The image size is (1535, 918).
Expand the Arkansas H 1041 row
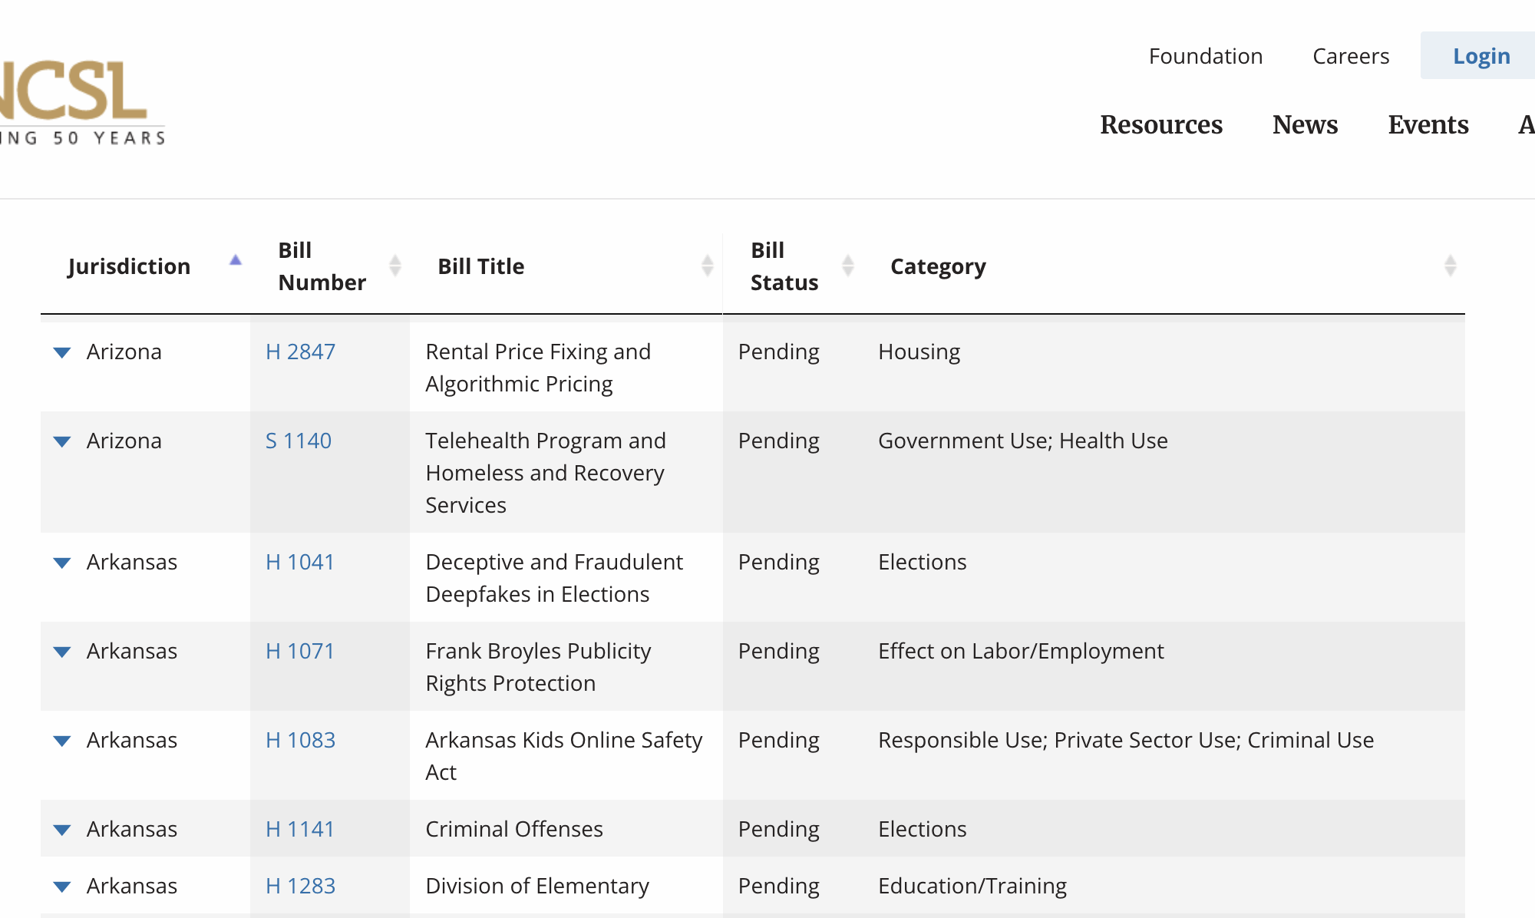click(62, 563)
